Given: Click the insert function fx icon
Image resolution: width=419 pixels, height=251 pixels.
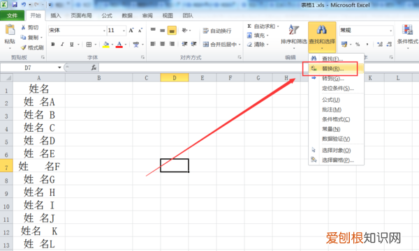Looking at the screenshot, I should click(x=94, y=68).
